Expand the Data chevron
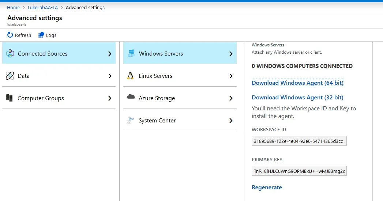The width and height of the screenshot is (383, 201). click(110, 76)
